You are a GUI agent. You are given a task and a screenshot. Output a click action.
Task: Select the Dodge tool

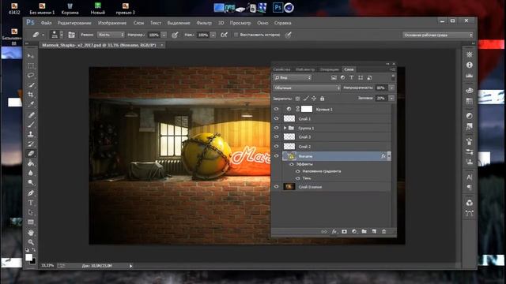pyautogui.click(x=31, y=182)
